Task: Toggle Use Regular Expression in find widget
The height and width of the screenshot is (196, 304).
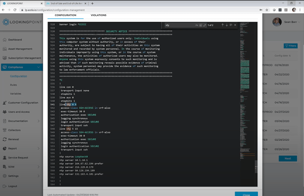Action: coord(205,25)
